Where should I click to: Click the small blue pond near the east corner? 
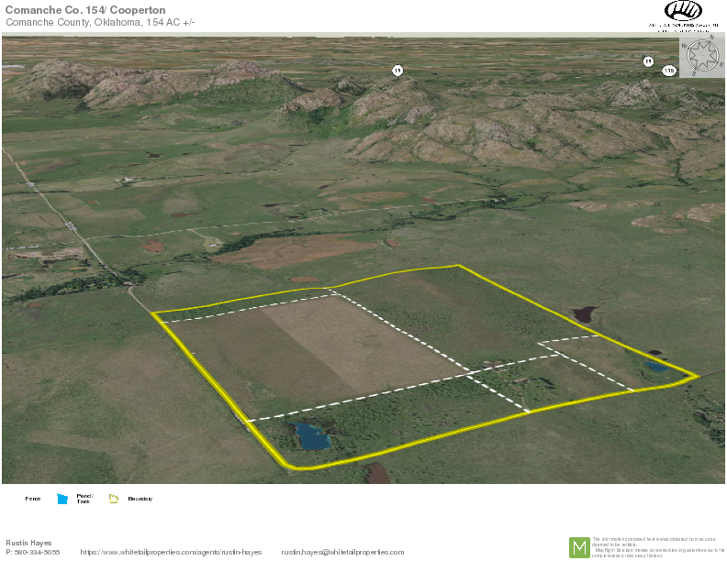click(655, 366)
